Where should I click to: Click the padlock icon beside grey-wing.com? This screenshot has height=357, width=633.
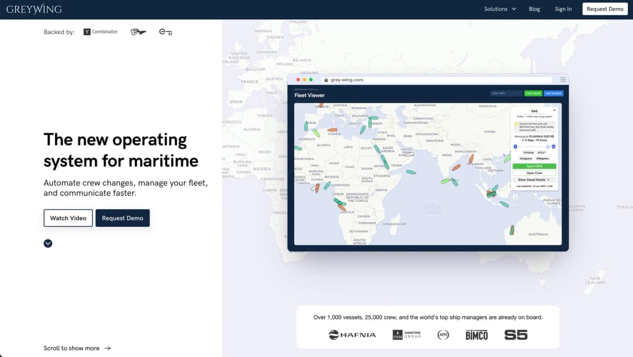[326, 79]
